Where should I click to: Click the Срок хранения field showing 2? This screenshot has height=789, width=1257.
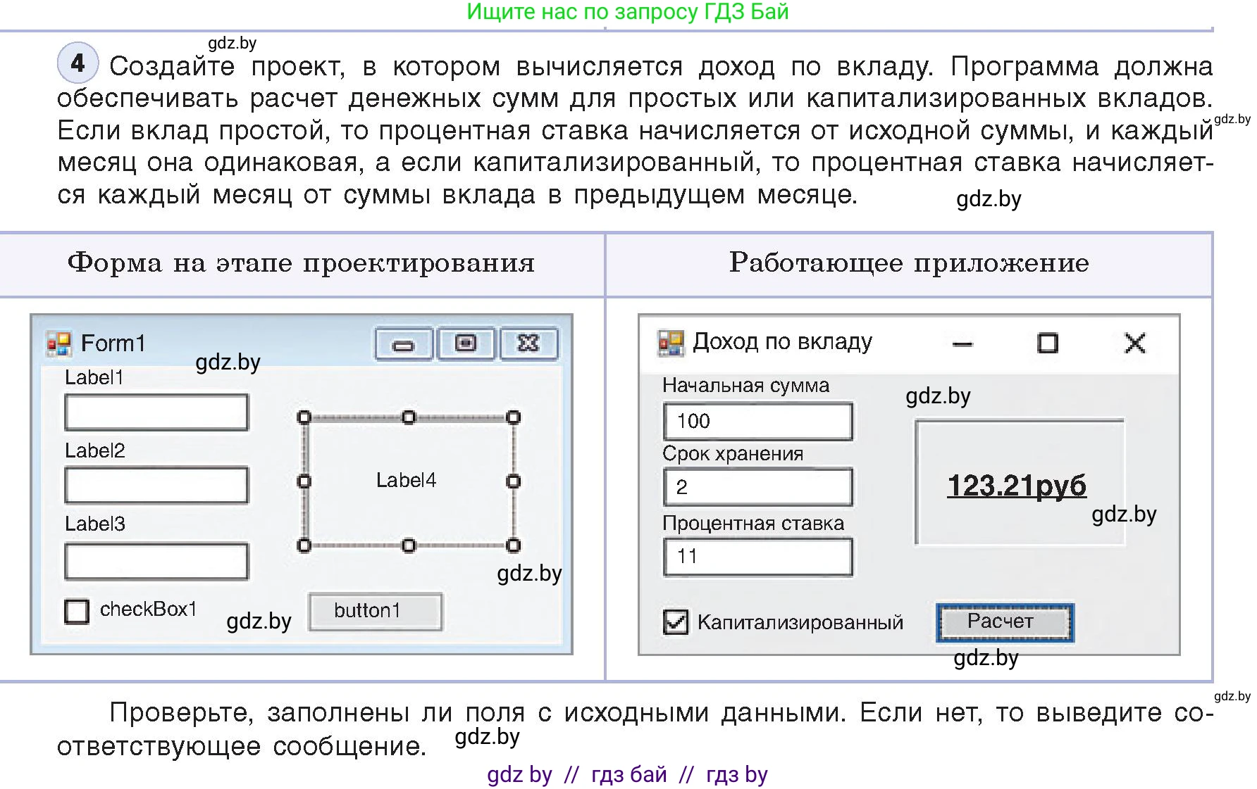[757, 486]
